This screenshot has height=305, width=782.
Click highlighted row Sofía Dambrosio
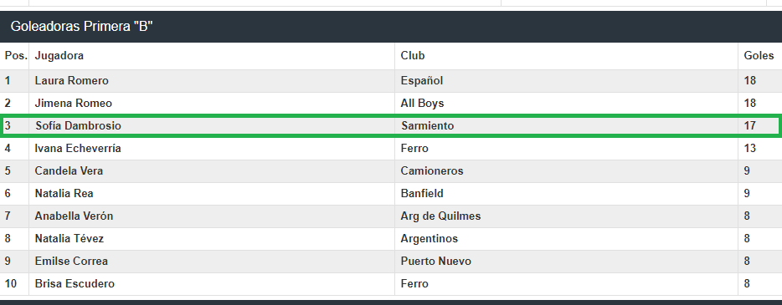point(390,126)
